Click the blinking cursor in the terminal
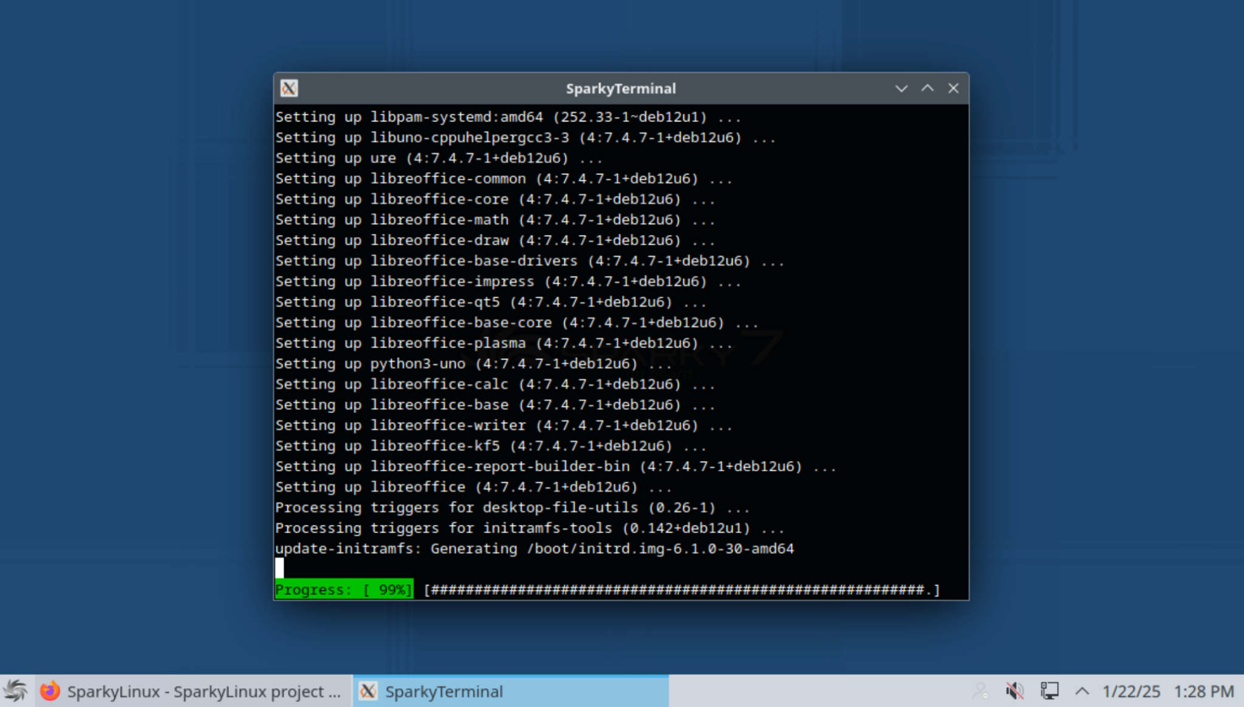The width and height of the screenshot is (1244, 707). click(279, 569)
